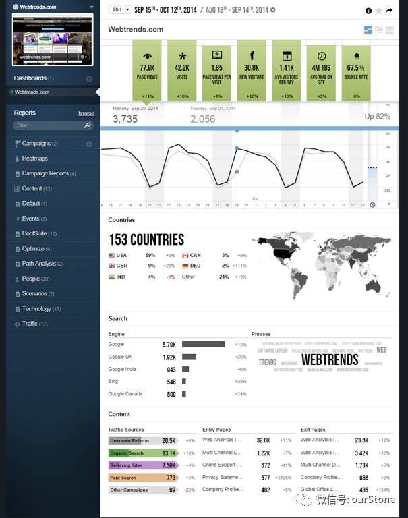
Task: Switch to the line chart view icon
Action: tap(368, 30)
